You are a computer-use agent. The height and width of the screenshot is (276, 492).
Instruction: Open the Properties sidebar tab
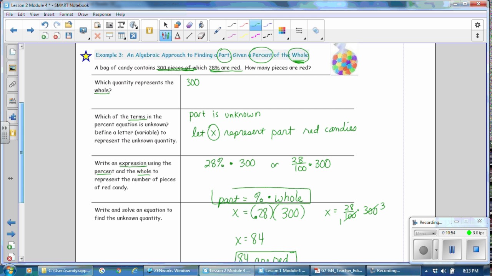coord(12,101)
